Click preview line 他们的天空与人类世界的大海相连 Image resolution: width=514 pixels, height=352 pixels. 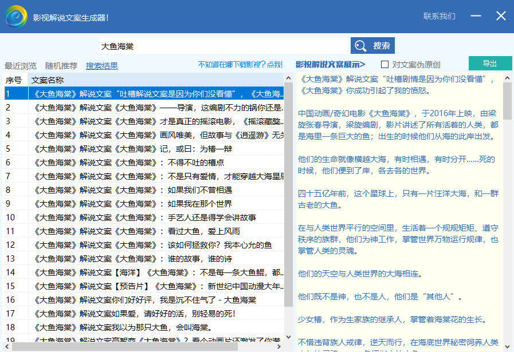point(360,274)
